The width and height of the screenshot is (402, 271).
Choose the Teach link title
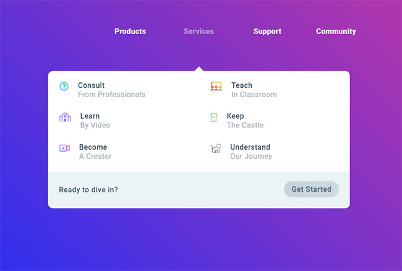[242, 85]
